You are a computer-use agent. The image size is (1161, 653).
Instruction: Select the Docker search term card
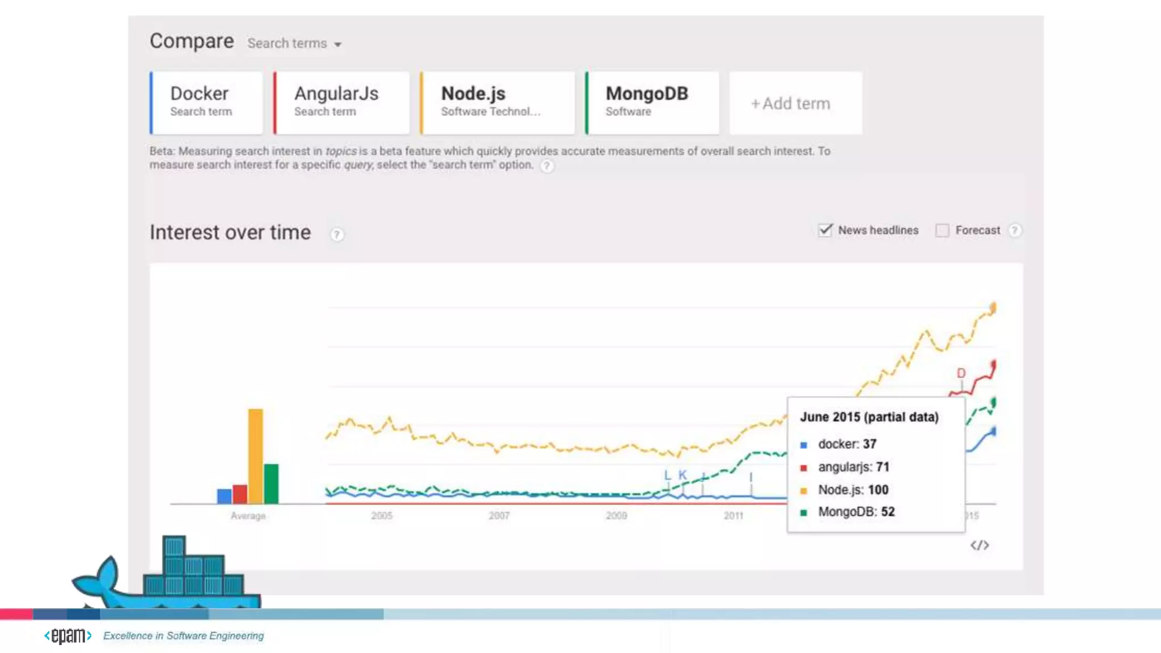(206, 103)
